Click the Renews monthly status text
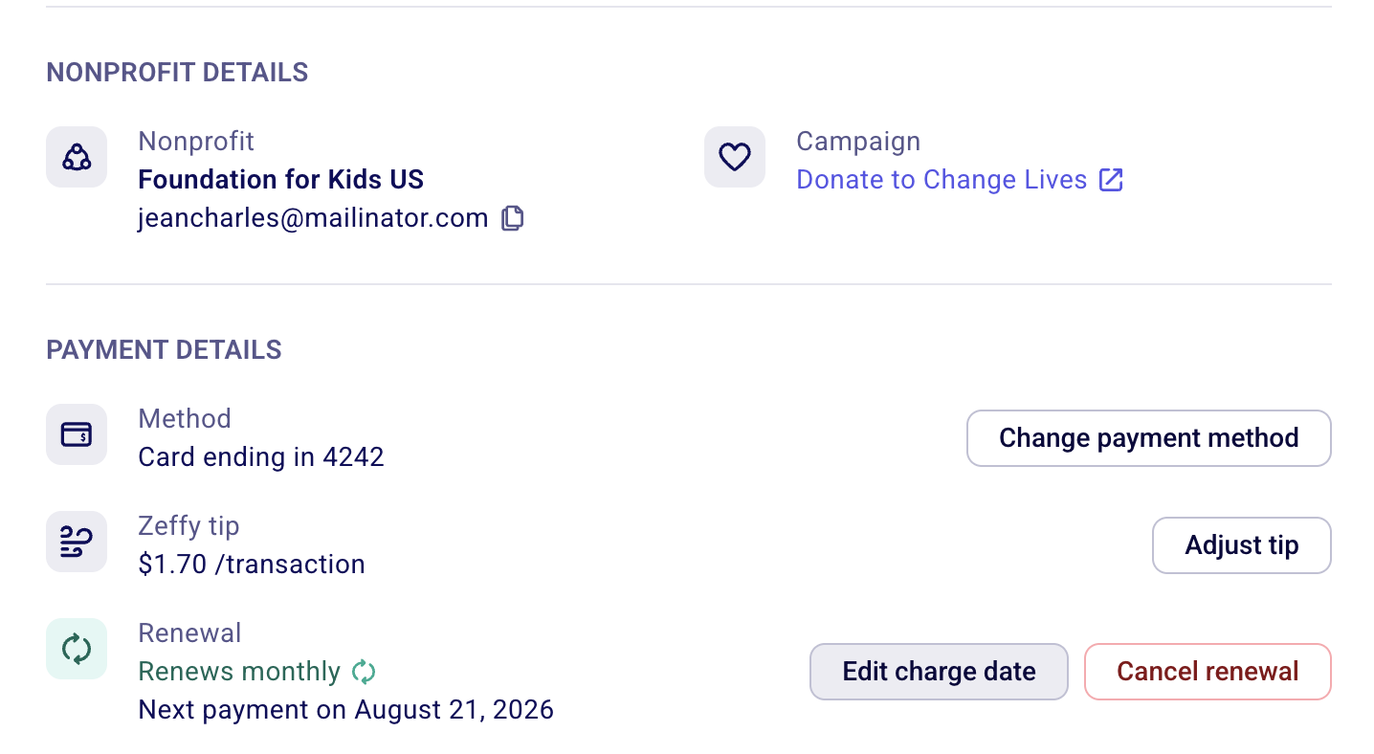Image resolution: width=1374 pixels, height=754 pixels. click(x=239, y=672)
